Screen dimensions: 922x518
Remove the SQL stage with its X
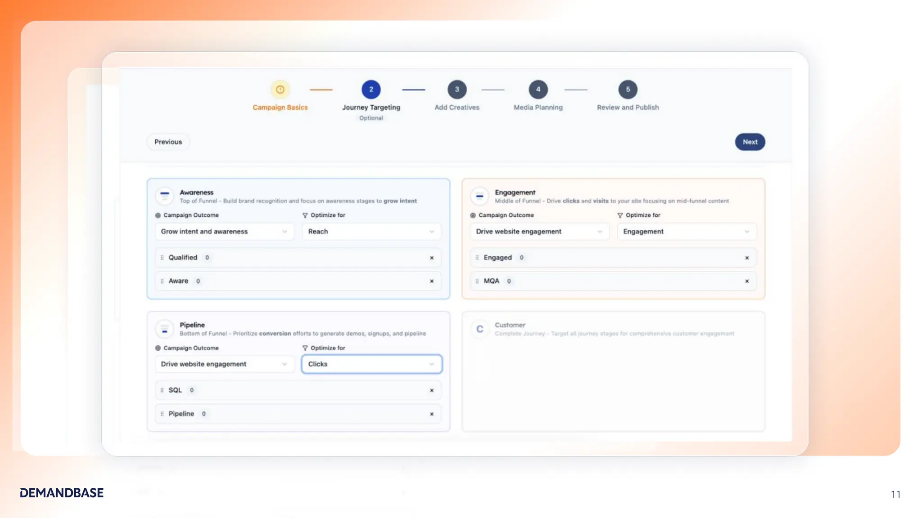(432, 390)
